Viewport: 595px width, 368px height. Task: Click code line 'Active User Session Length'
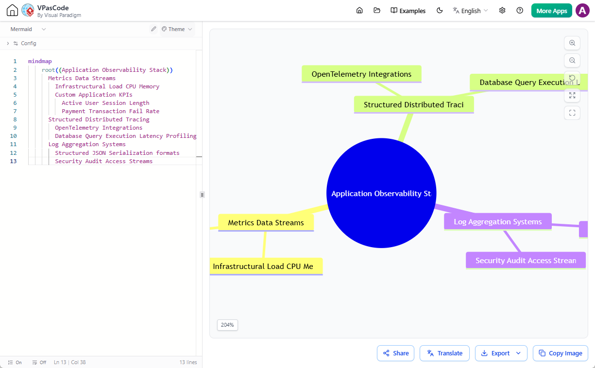tap(105, 103)
